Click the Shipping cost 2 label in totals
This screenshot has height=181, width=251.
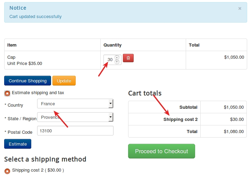pyautogui.click(x=181, y=119)
